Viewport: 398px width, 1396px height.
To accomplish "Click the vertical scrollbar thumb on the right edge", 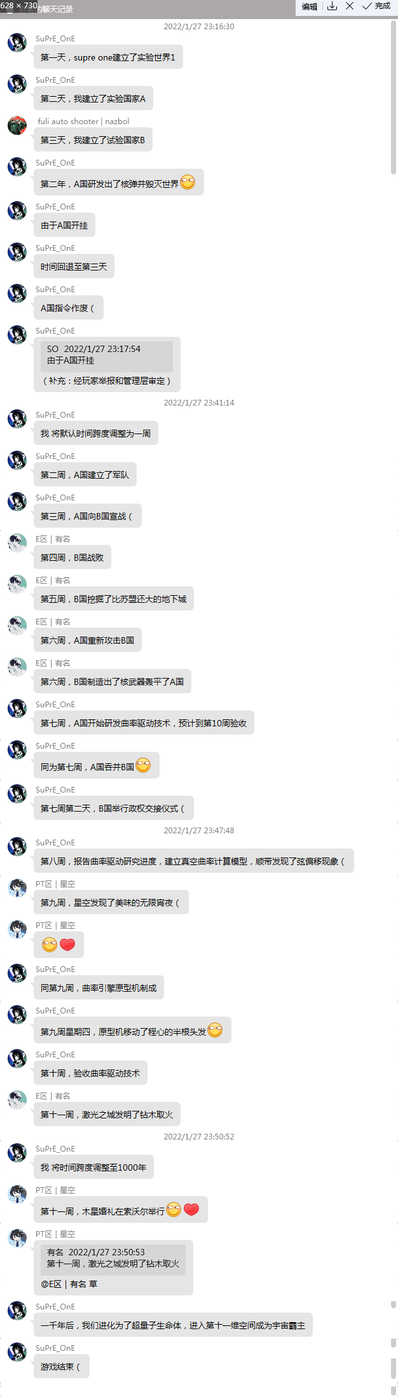I will tap(394, 97).
